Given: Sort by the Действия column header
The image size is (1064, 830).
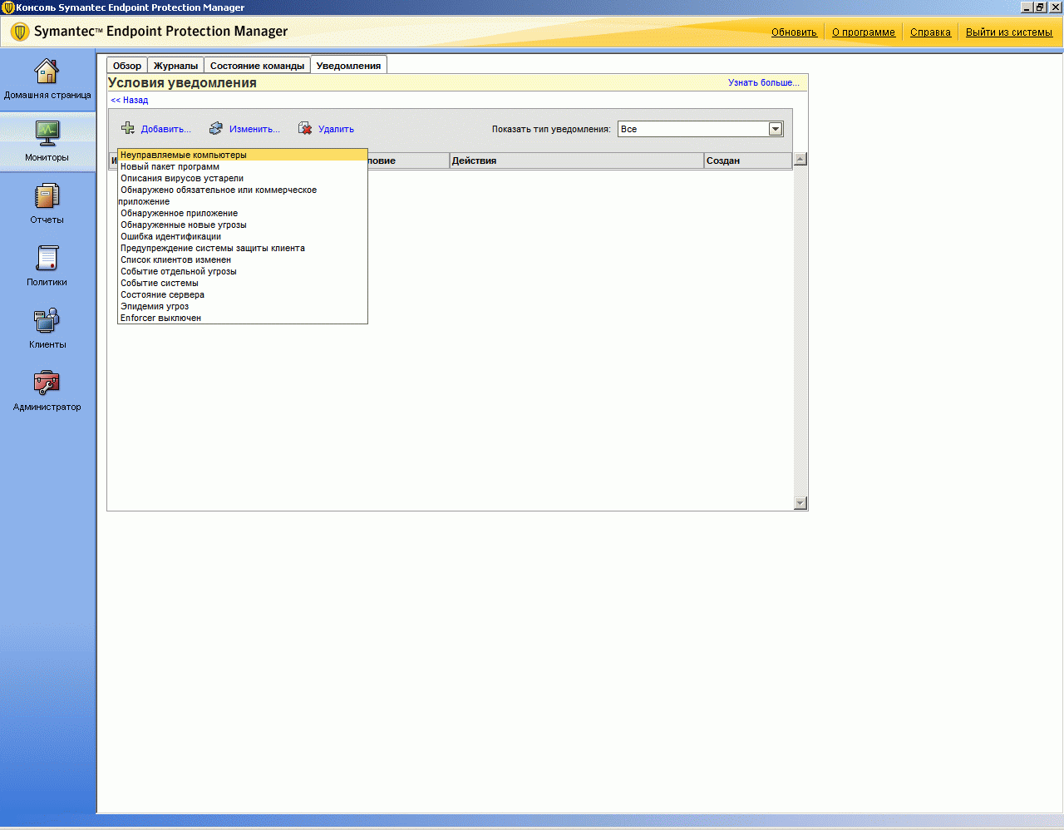Looking at the screenshot, I should (x=576, y=161).
